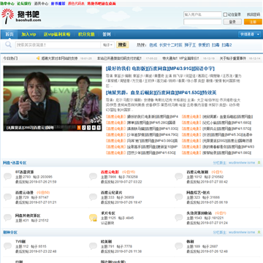Open the 找回密码 link
The image size is (263, 263).
(x=254, y=15)
